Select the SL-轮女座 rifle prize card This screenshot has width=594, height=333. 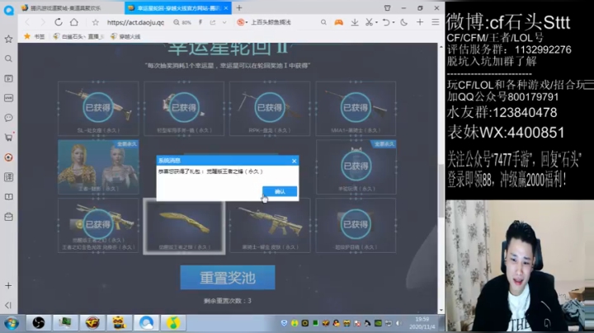tap(98, 109)
